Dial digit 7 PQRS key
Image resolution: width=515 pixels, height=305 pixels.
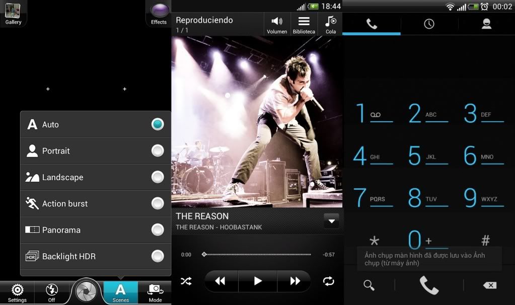(x=373, y=198)
